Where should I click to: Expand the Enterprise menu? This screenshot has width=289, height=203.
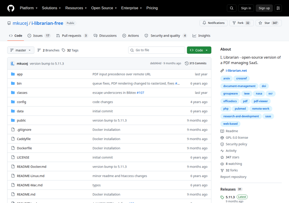coord(132,8)
